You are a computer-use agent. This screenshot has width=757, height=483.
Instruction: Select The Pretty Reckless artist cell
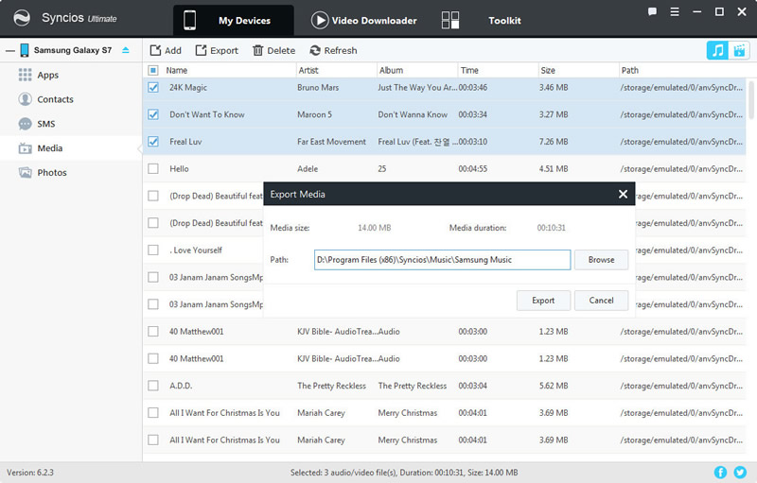331,386
